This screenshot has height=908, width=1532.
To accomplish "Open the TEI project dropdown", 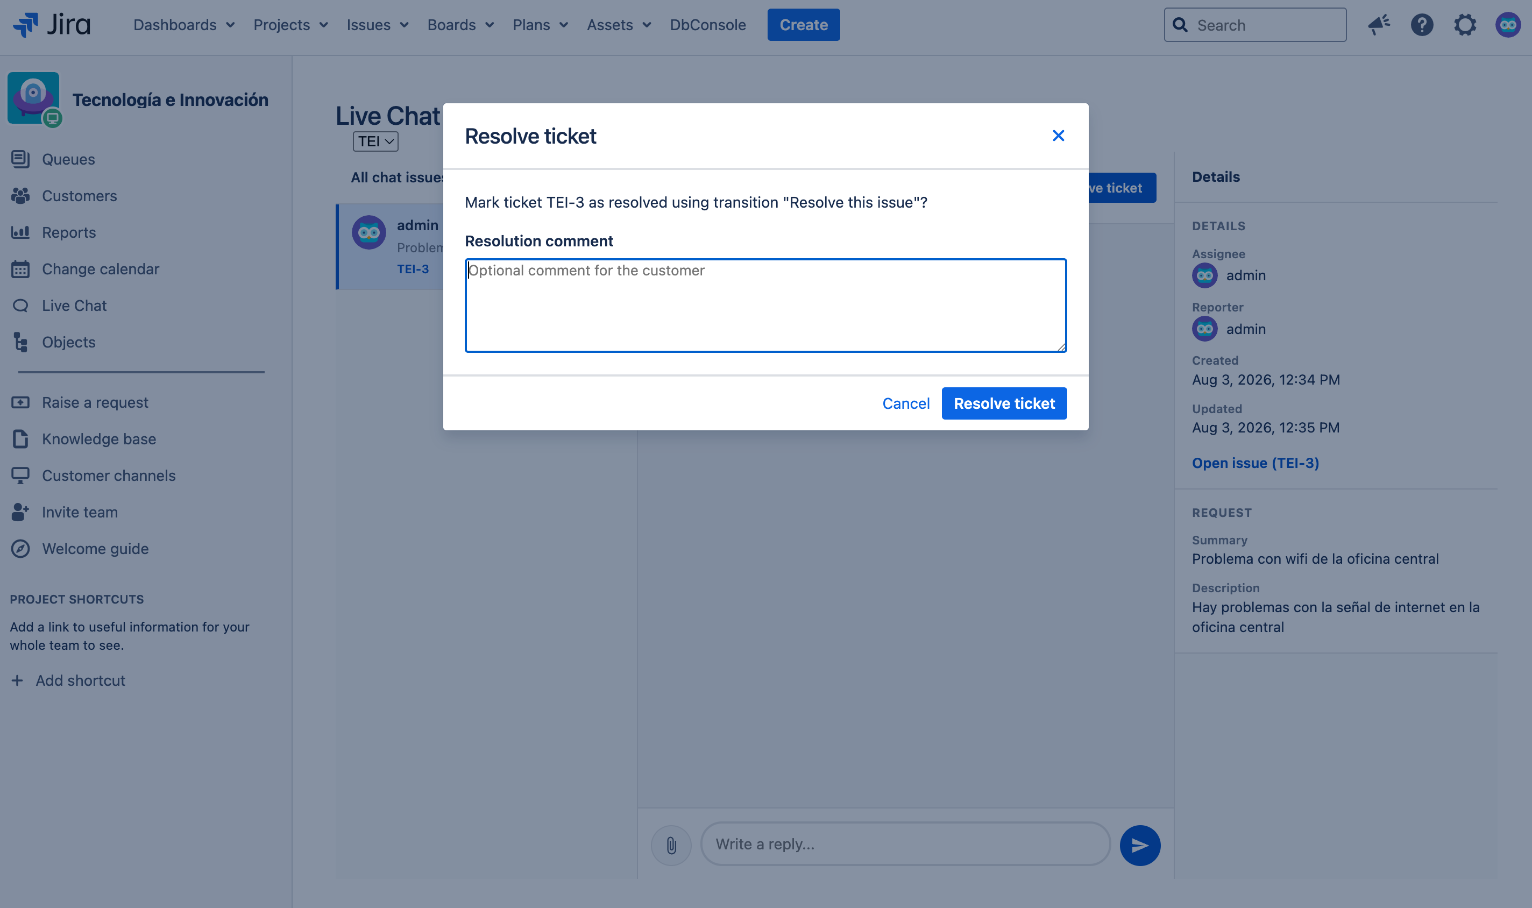I will [x=375, y=141].
